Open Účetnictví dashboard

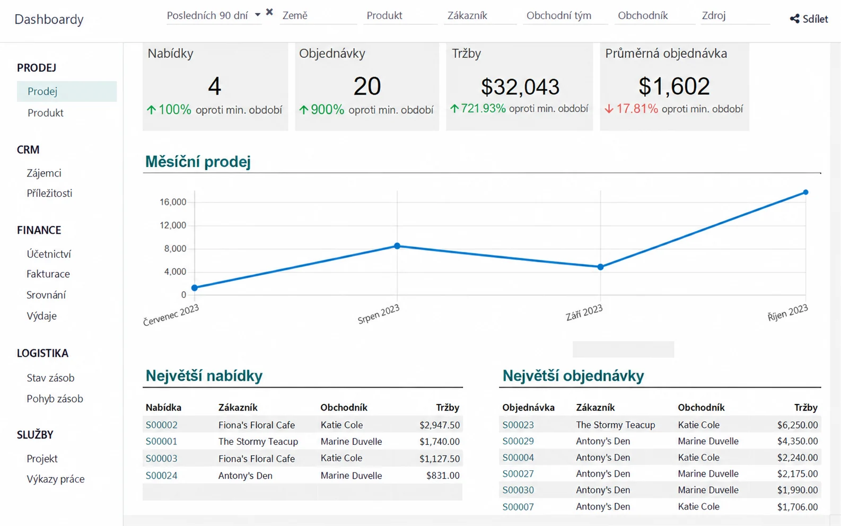pyautogui.click(x=49, y=254)
